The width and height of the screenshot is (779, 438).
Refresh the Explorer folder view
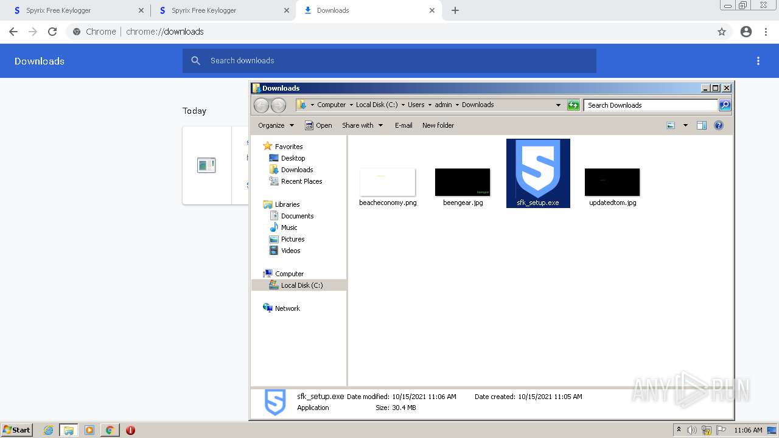573,105
